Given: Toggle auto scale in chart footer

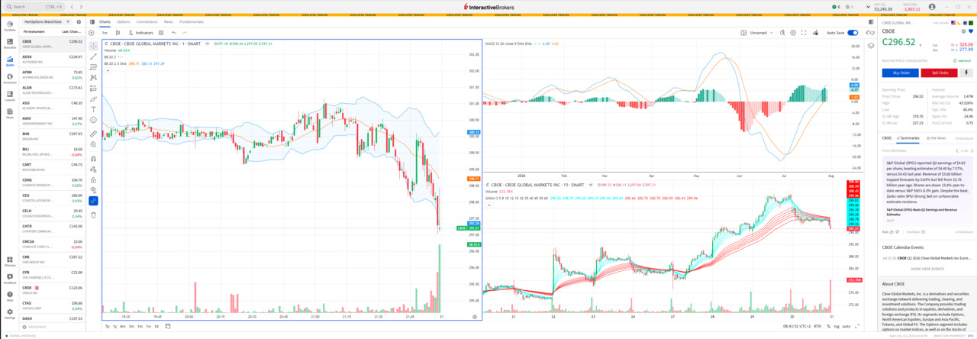Looking at the screenshot, I should [x=846, y=327].
